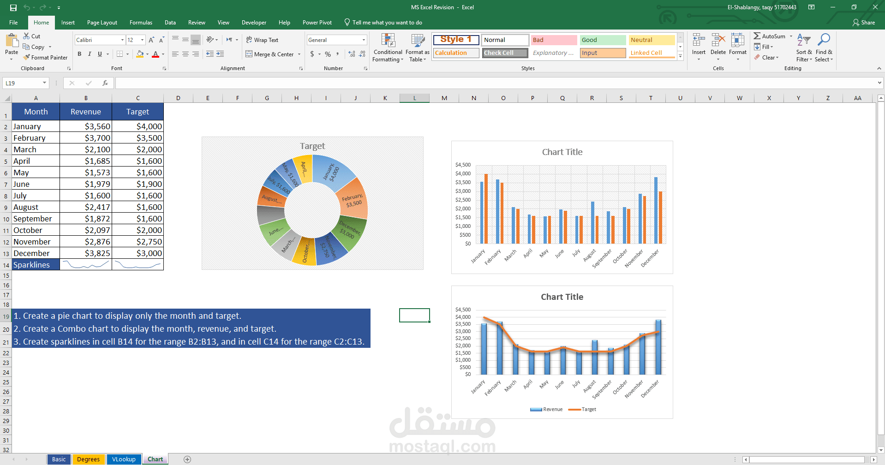Click the Decrease Indent icon

210,54
